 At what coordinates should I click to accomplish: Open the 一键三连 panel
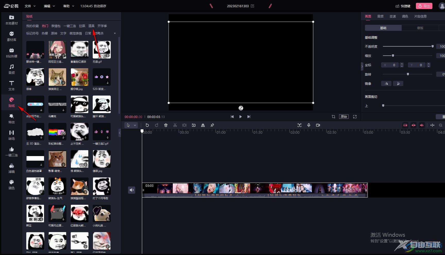click(12, 152)
